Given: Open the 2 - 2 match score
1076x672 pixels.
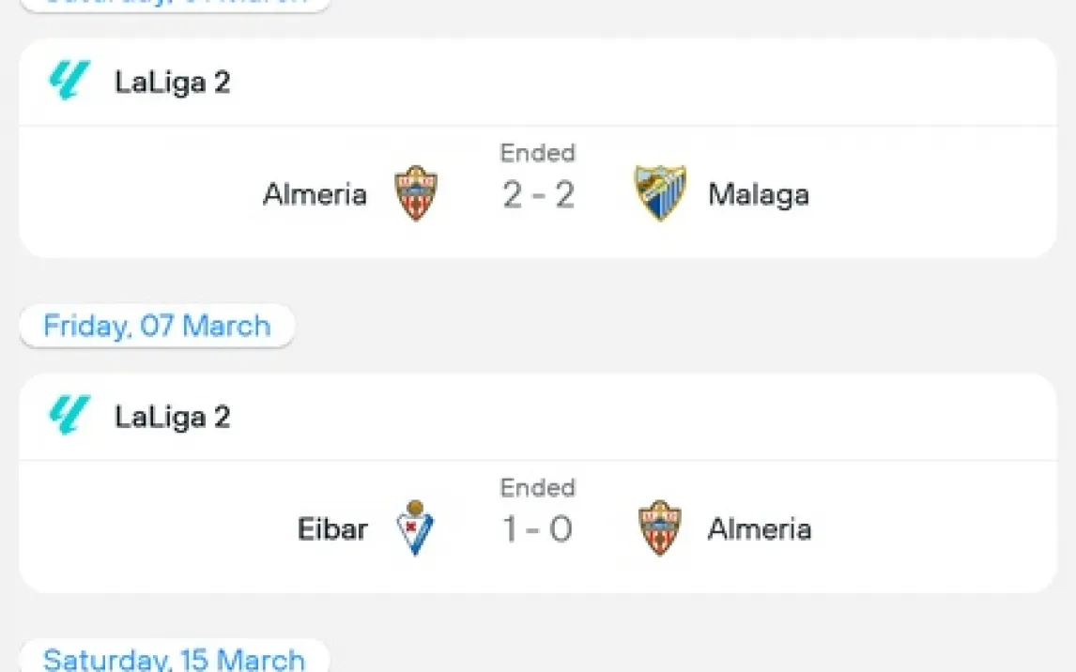Looking at the screenshot, I should [x=538, y=195].
